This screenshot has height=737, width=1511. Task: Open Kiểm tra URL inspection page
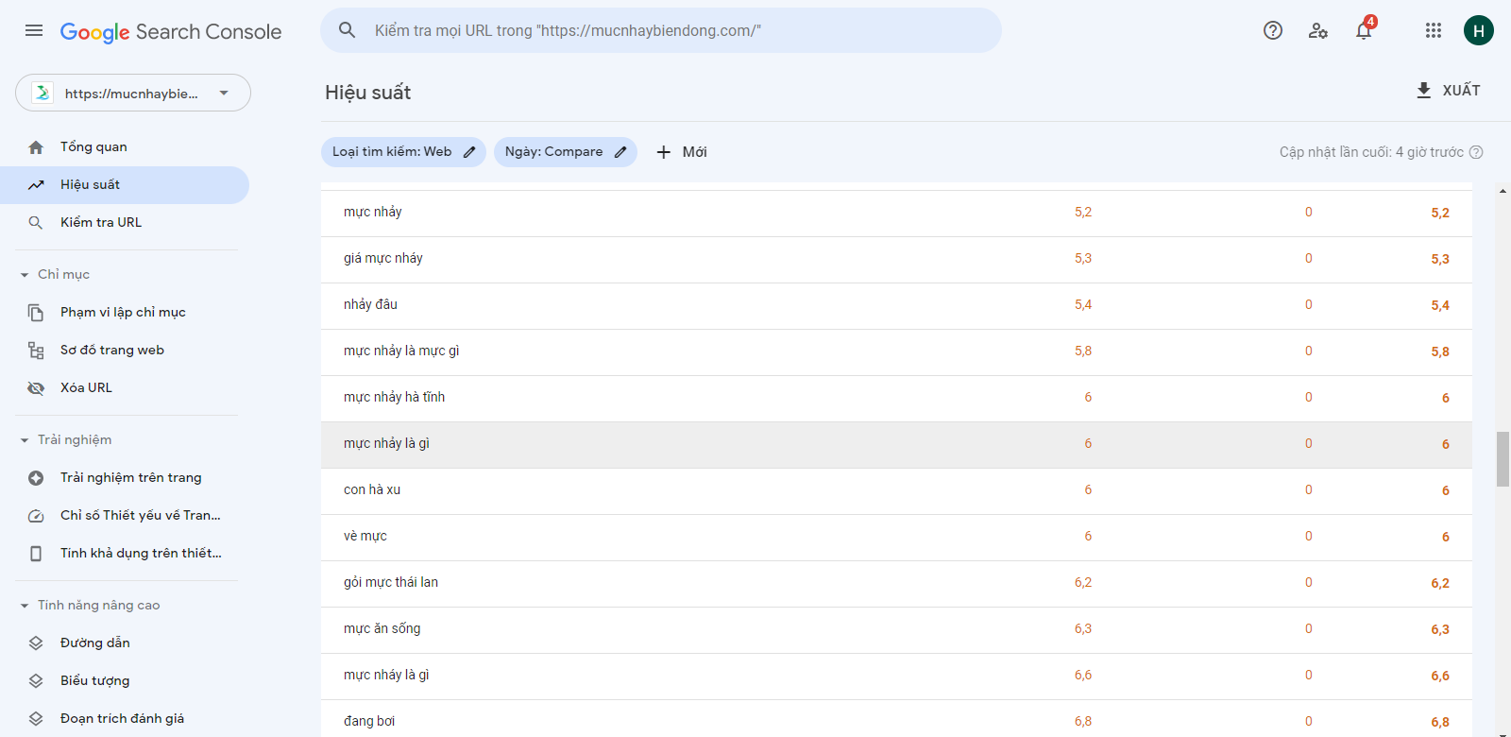(x=101, y=223)
